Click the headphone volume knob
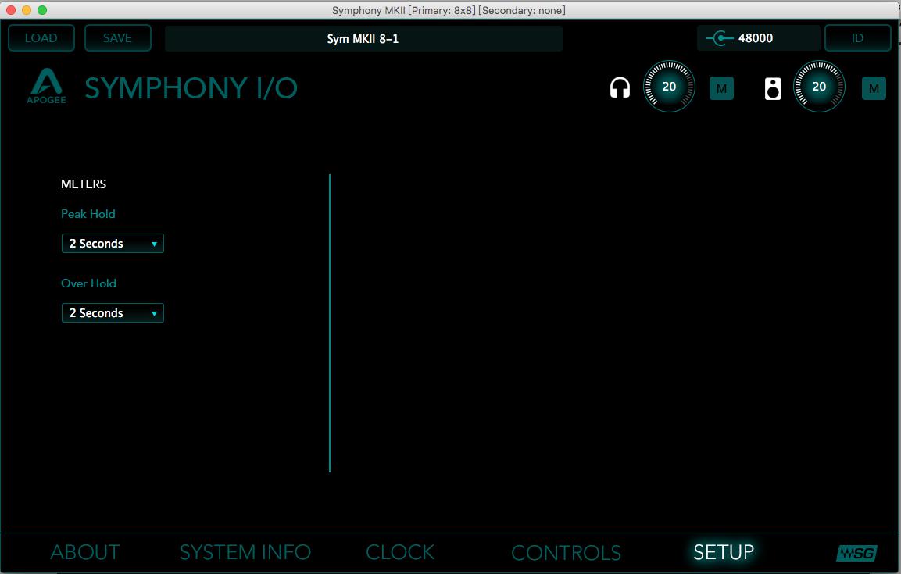The image size is (901, 574). coord(669,87)
